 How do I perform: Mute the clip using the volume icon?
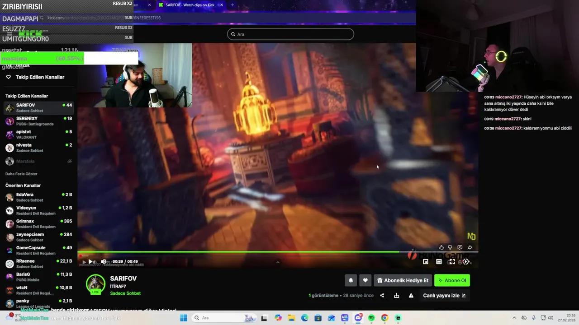tap(104, 262)
